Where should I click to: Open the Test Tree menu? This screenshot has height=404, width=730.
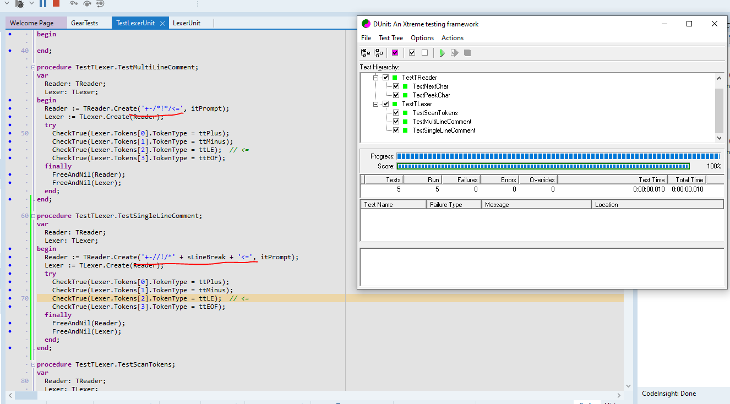(x=391, y=38)
